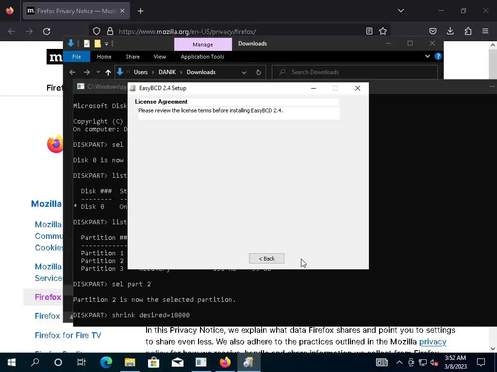Bookmark this page with the star
497x372 pixels.
[x=383, y=31]
